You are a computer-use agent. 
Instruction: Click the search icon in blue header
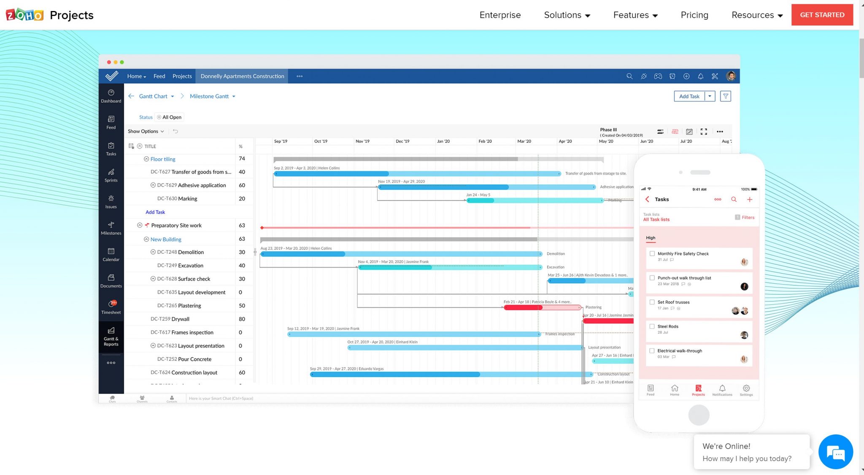(629, 76)
